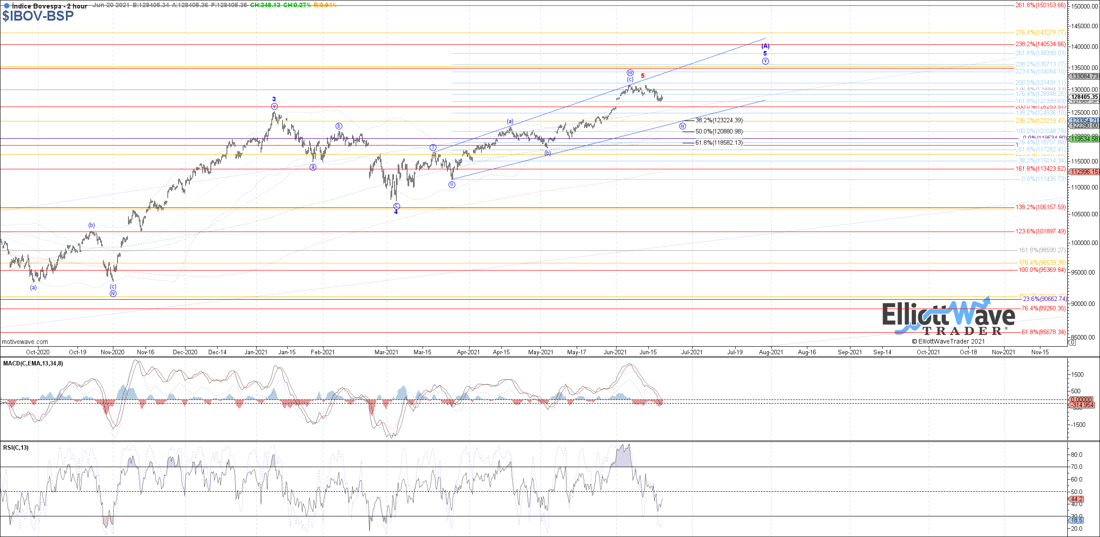Select the blue (A) wave target label
The image size is (1100, 537).
tap(765, 46)
